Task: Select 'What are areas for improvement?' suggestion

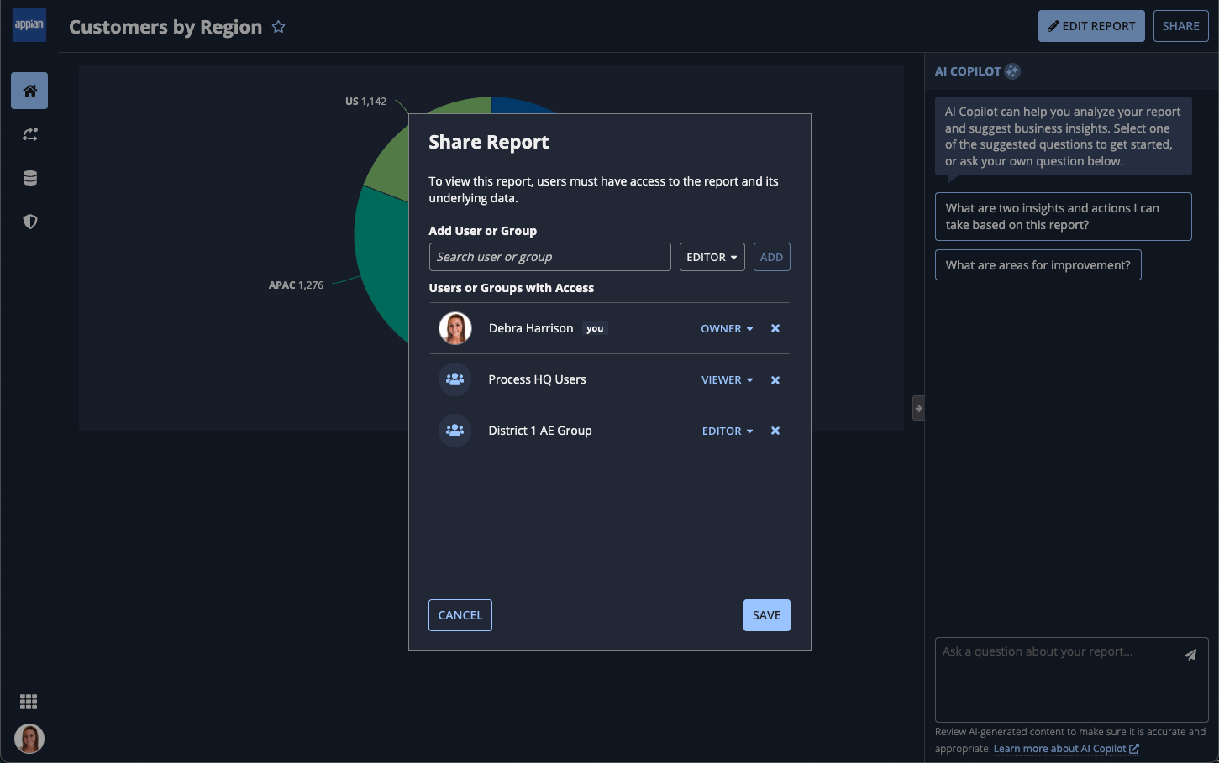Action: 1038,265
